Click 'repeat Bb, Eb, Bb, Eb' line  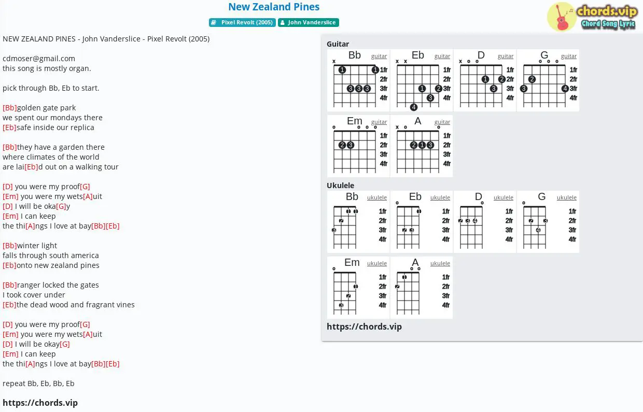point(38,383)
